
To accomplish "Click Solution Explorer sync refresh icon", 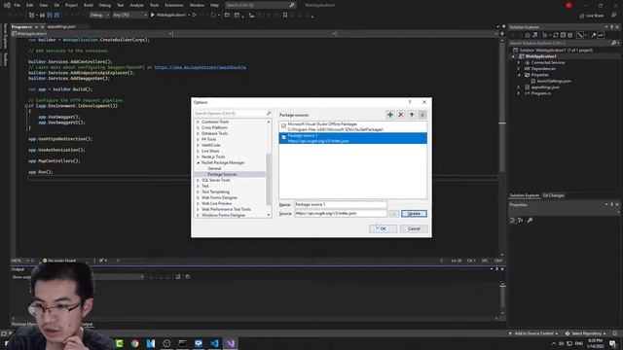I will (x=556, y=35).
